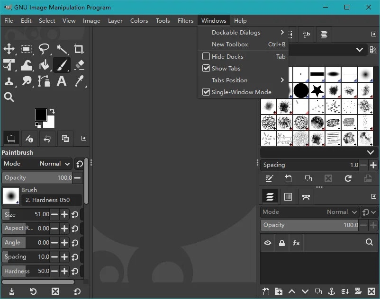
Task: Open the brush filter dropdown arrow
Action: coord(360,50)
